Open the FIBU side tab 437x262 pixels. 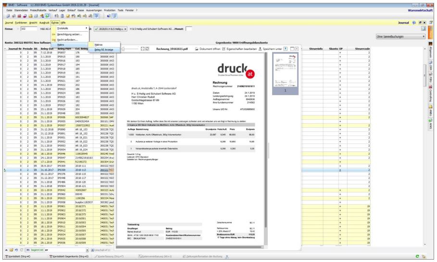click(431, 78)
